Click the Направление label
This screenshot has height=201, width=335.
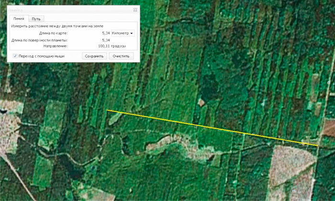coord(55,46)
